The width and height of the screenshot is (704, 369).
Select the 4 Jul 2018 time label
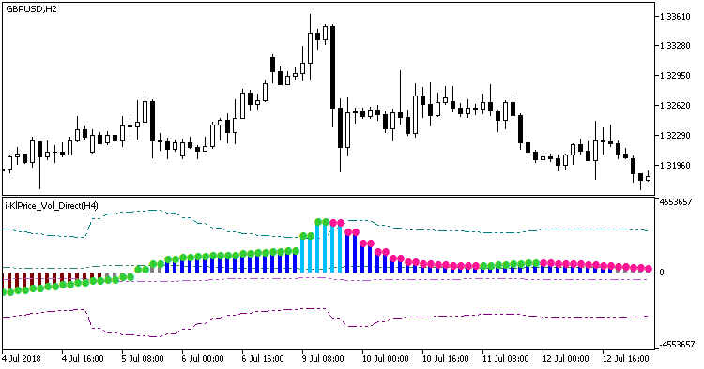[22, 359]
